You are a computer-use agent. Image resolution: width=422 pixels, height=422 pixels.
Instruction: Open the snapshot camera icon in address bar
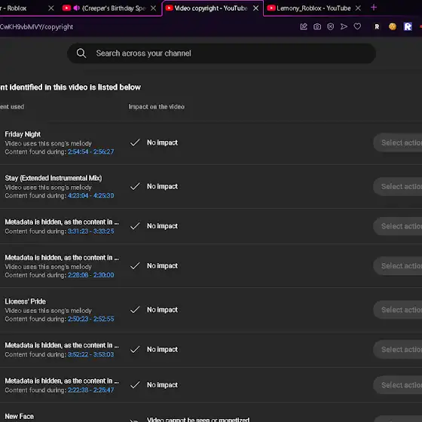click(317, 26)
